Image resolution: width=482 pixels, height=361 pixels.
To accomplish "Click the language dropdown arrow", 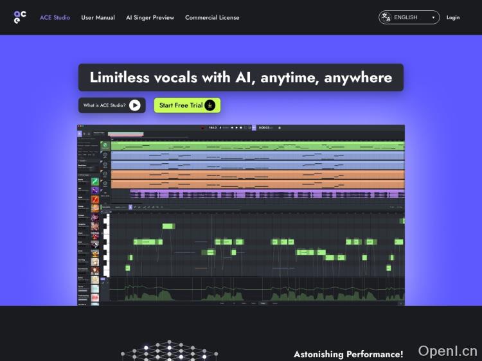I will 433,18.
